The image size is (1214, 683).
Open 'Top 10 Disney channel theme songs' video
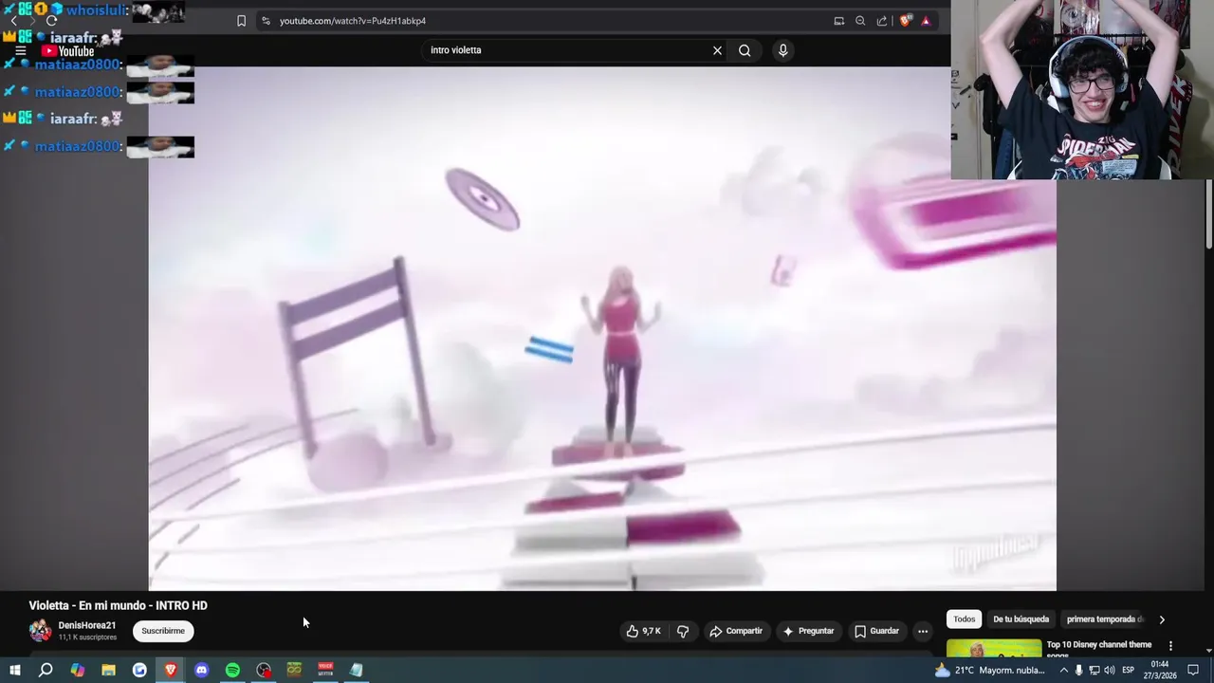(x=1099, y=649)
